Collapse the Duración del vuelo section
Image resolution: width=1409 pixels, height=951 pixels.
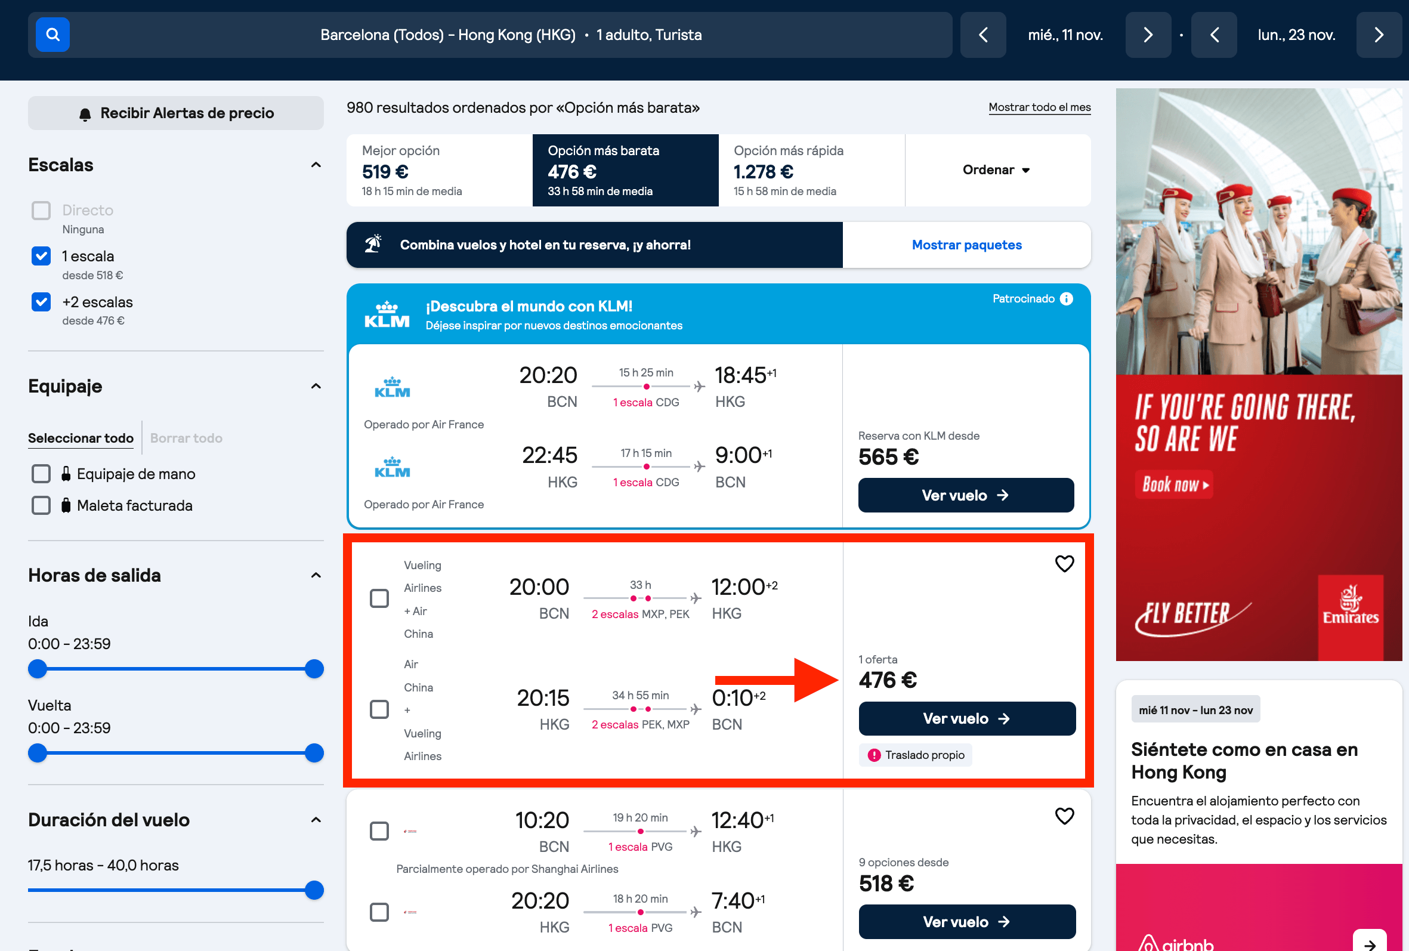tap(316, 820)
